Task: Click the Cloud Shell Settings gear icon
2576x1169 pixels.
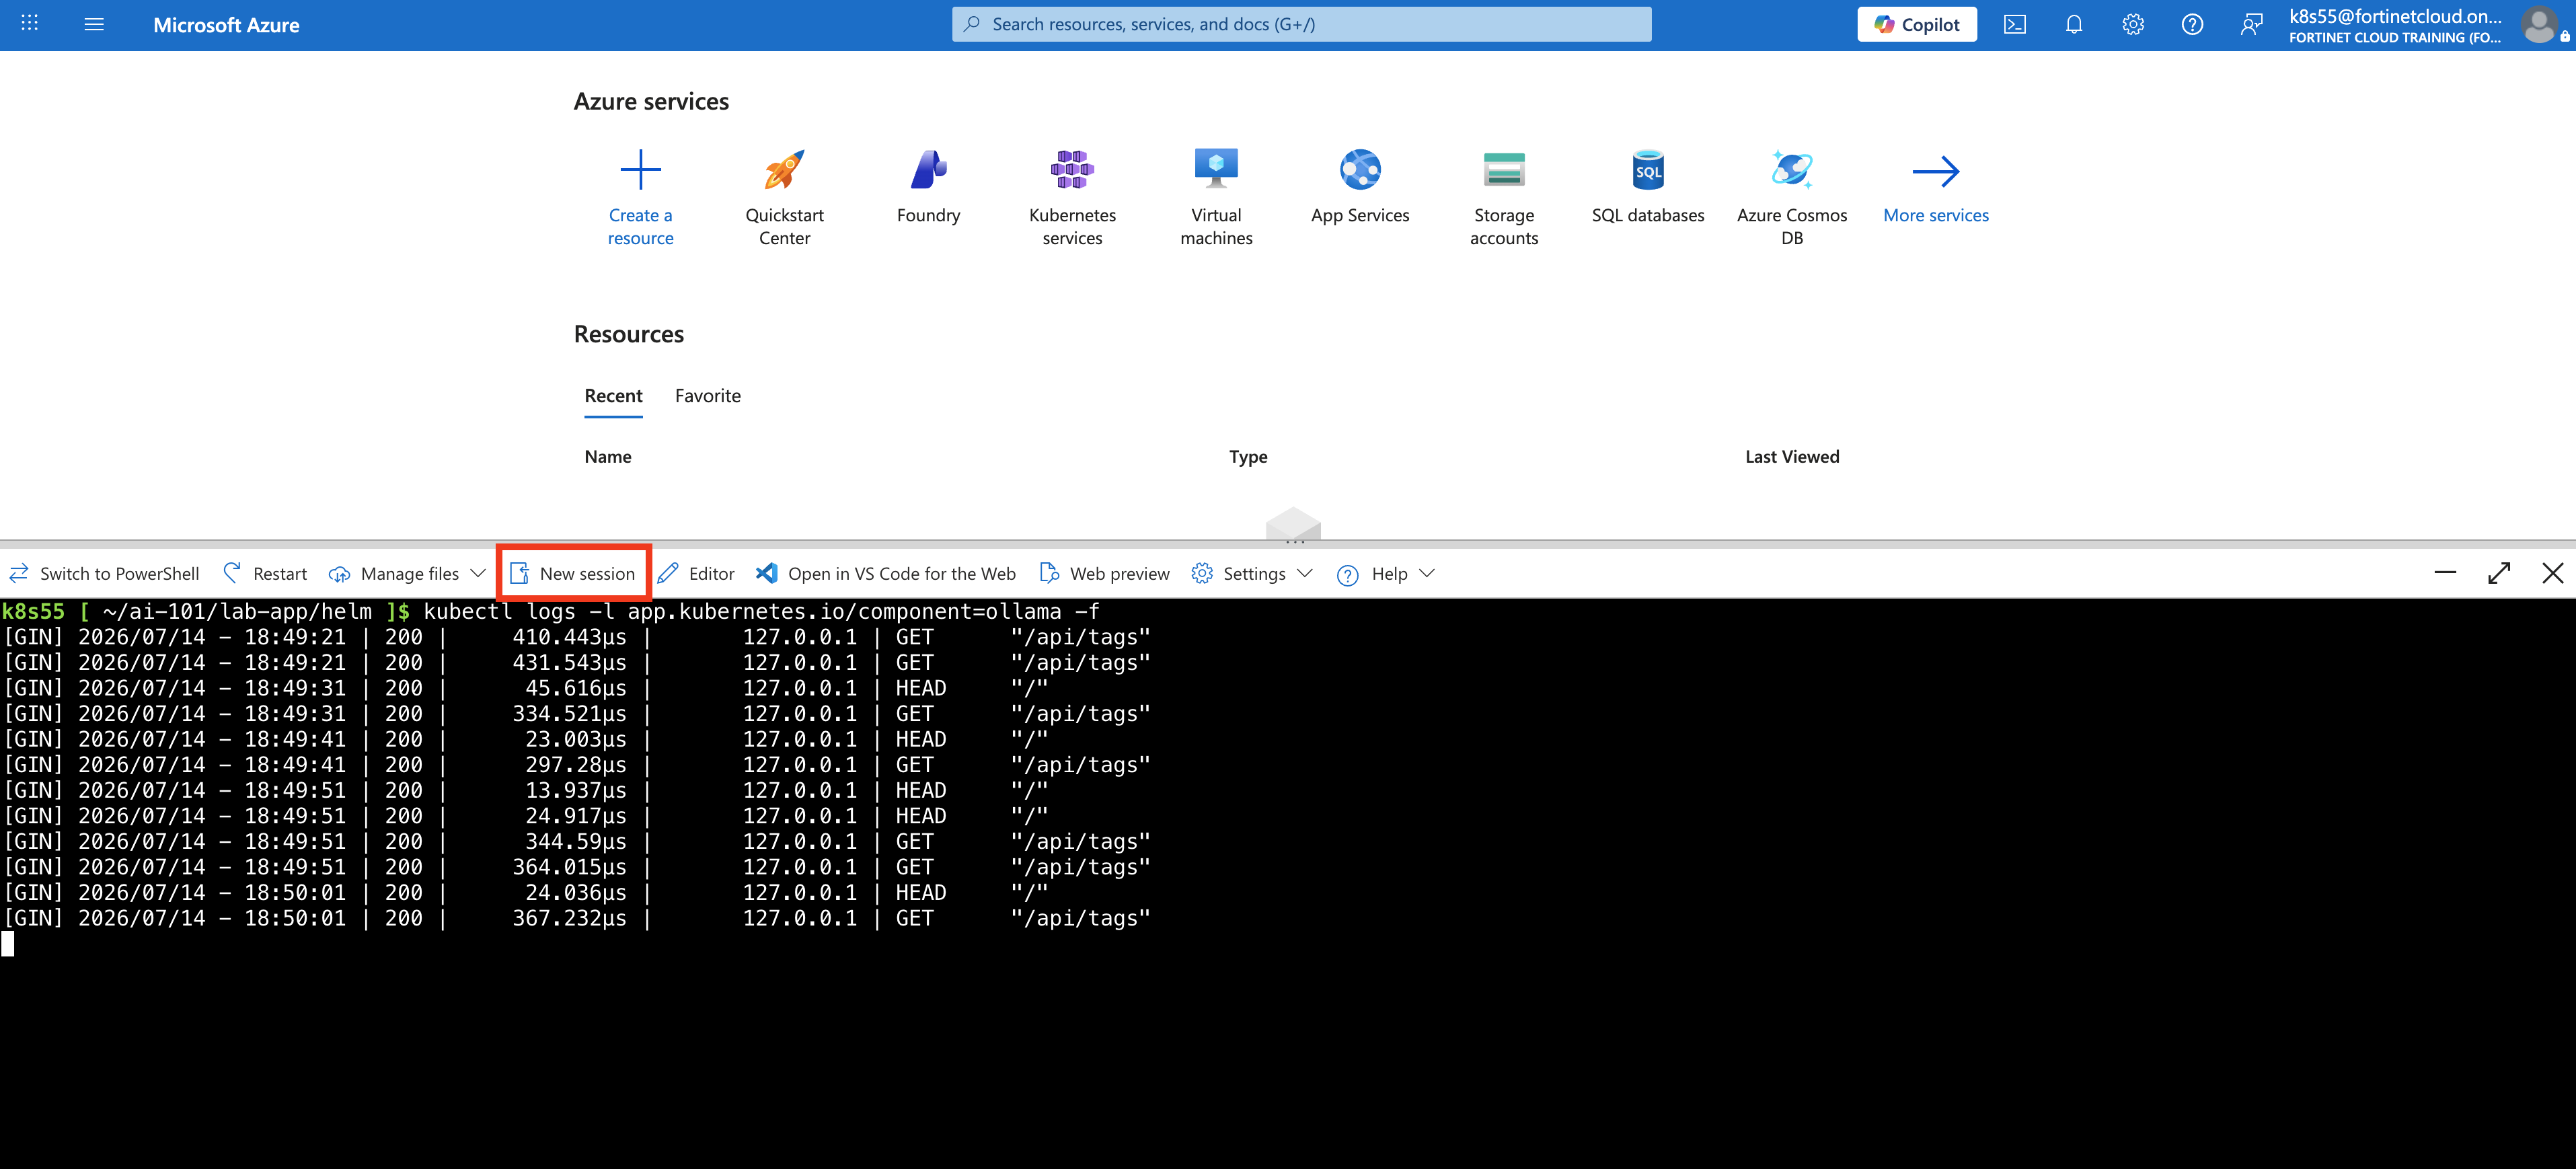Action: (1202, 574)
